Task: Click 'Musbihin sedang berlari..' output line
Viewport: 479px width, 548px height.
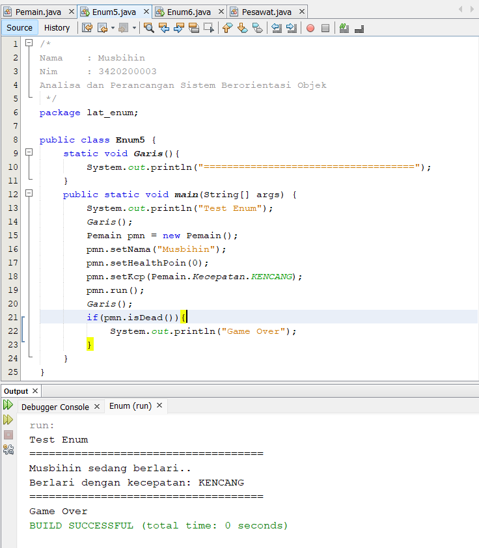Action: 110,468
